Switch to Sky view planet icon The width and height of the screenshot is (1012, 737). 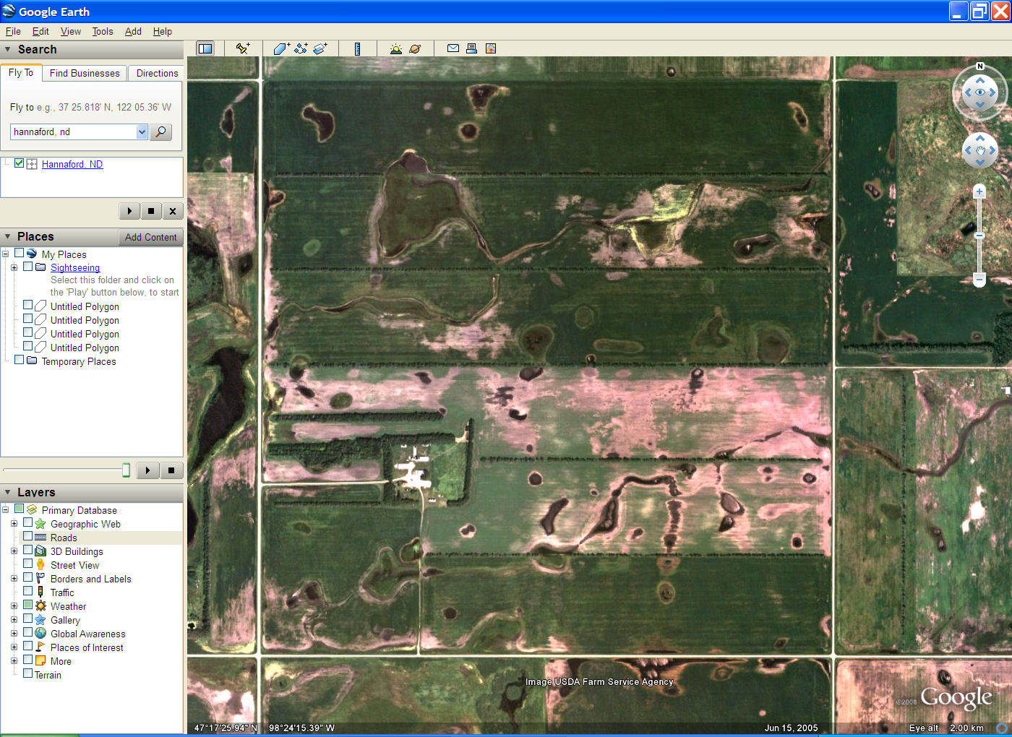(x=415, y=48)
